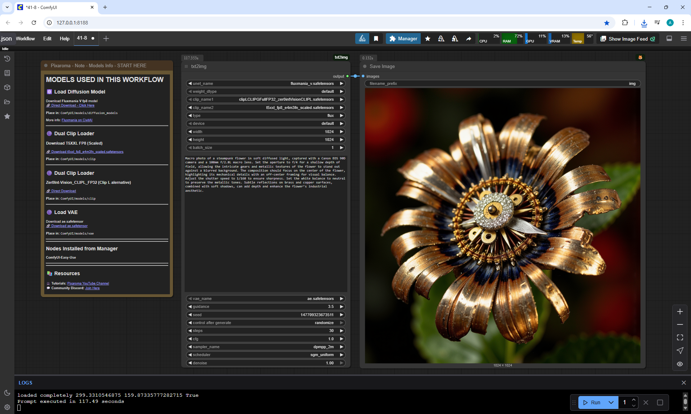The width and height of the screenshot is (691, 414).
Task: Toggle the bottom panel icon at top right
Action: [669, 38]
